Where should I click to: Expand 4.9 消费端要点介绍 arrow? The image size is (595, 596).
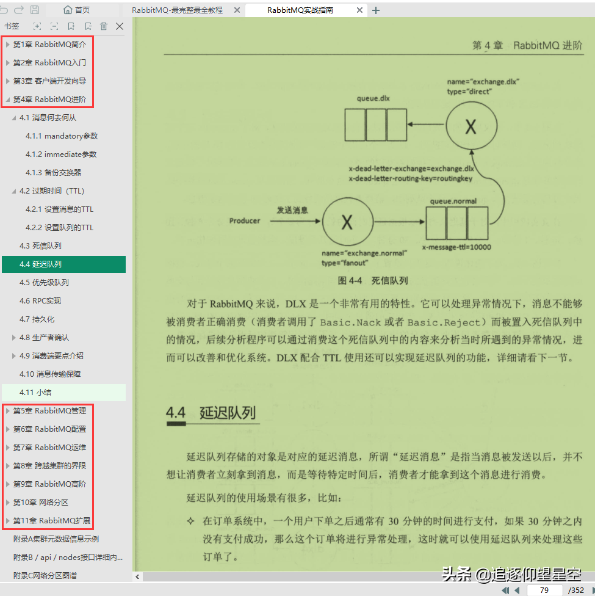coord(13,356)
